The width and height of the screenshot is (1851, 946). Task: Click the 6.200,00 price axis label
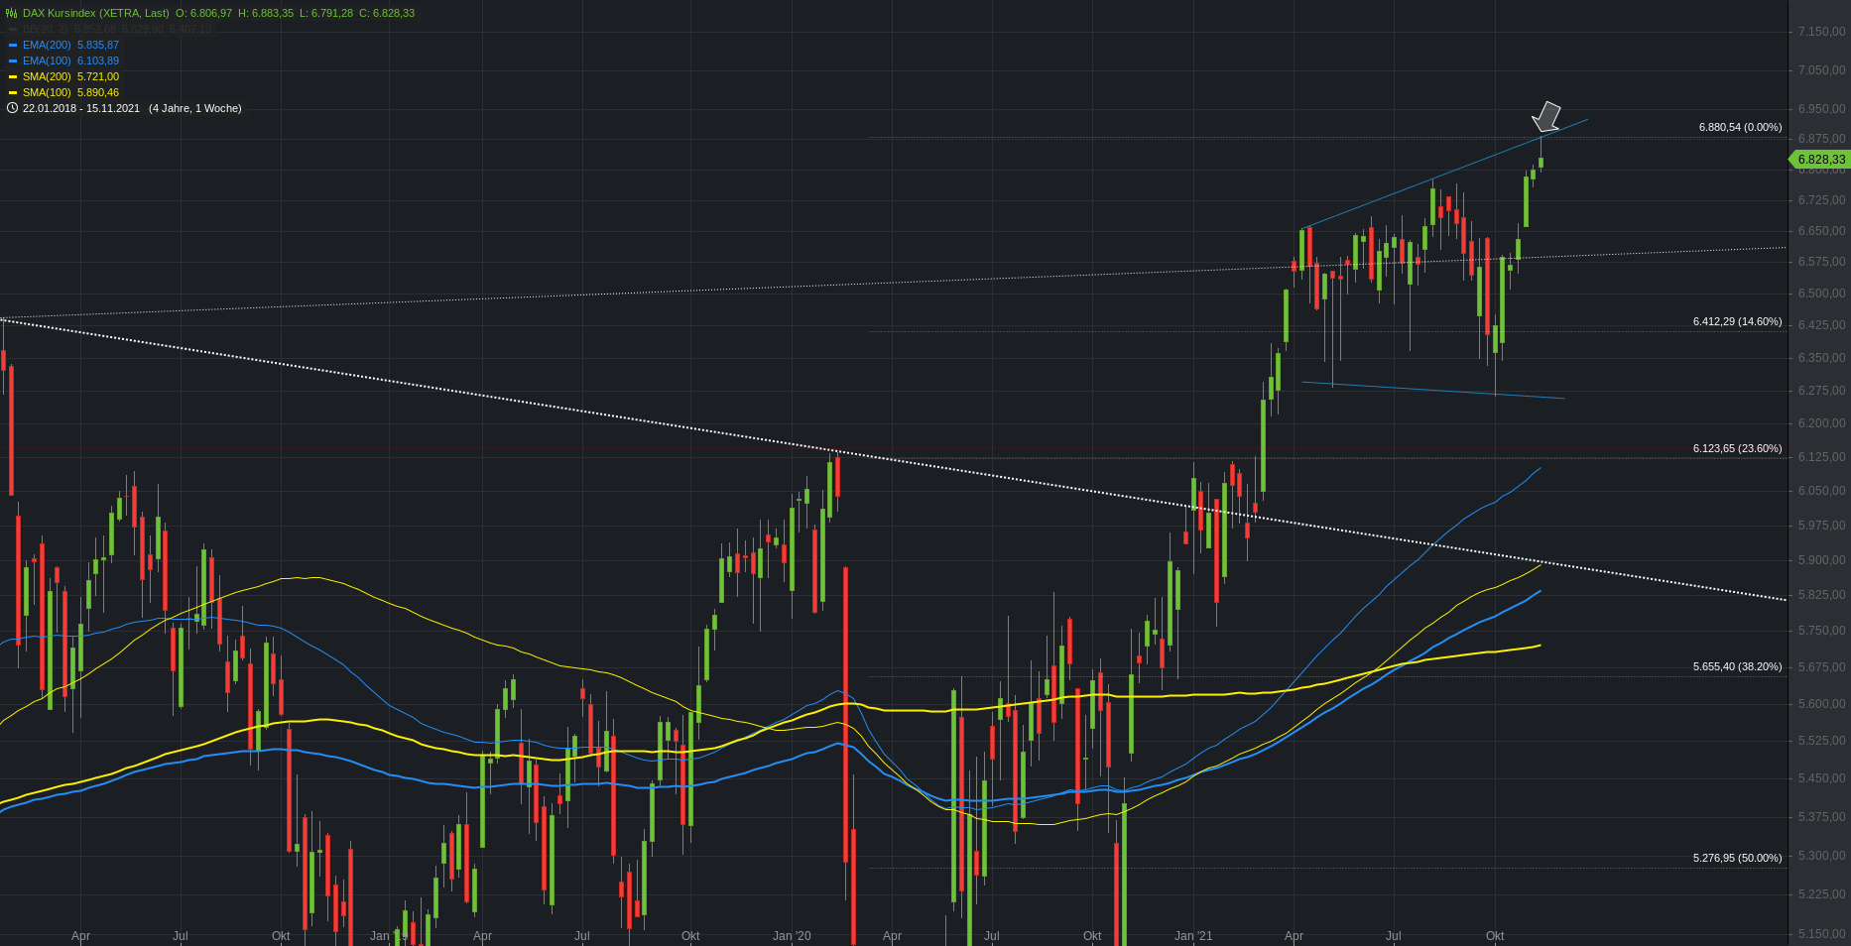(x=1821, y=423)
